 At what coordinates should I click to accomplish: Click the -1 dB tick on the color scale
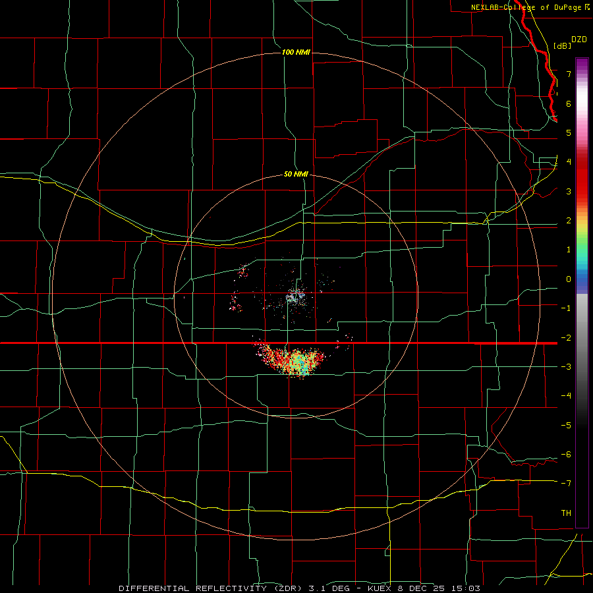click(566, 308)
